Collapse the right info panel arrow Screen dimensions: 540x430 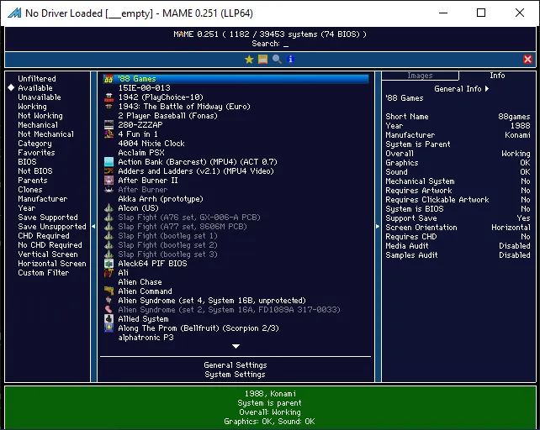coord(378,227)
